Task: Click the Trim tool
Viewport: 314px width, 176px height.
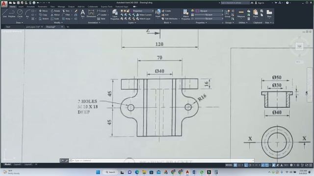Action: (x=66, y=11)
